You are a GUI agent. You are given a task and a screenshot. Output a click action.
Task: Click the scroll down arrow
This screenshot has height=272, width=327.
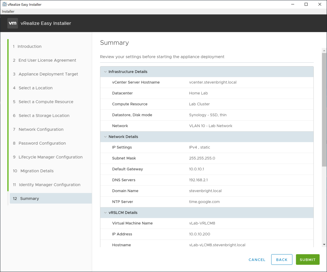tap(324, 245)
